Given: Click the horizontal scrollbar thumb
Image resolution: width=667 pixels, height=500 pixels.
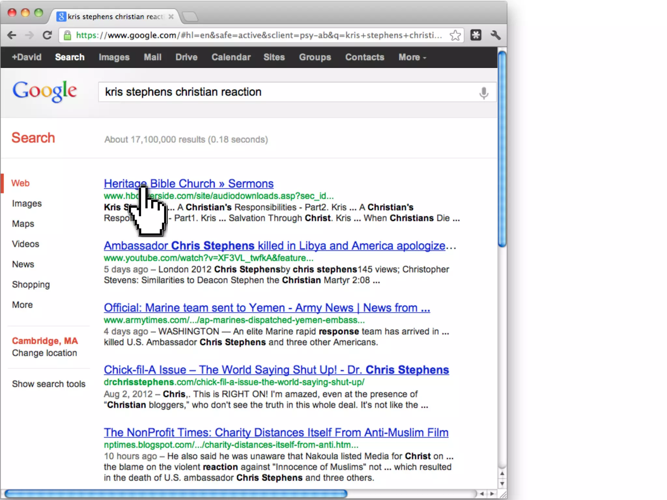Looking at the screenshot, I should (176, 494).
